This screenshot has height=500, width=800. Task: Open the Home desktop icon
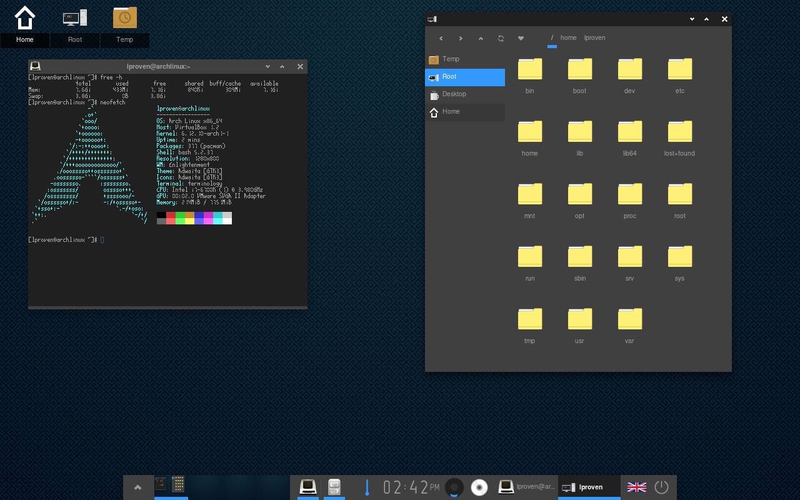coord(25,25)
